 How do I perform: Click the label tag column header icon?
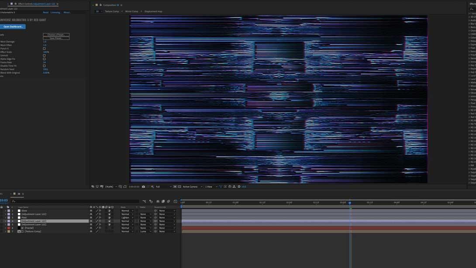tap(8, 207)
